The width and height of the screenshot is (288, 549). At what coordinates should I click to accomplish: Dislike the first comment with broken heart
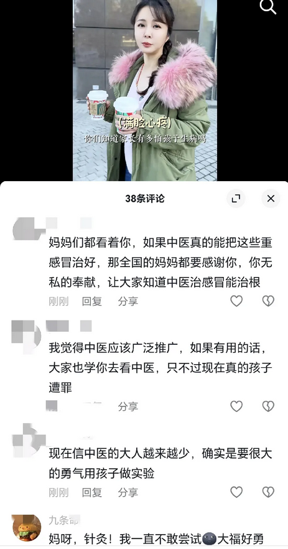268,301
